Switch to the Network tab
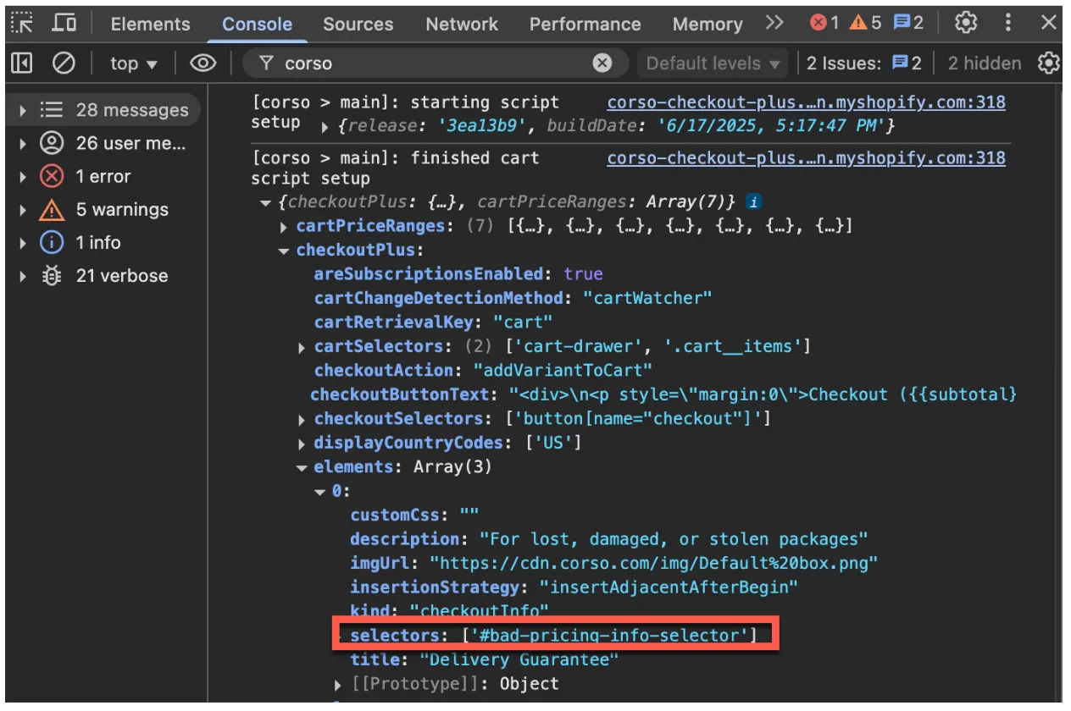The height and width of the screenshot is (711, 1071). coord(462,24)
